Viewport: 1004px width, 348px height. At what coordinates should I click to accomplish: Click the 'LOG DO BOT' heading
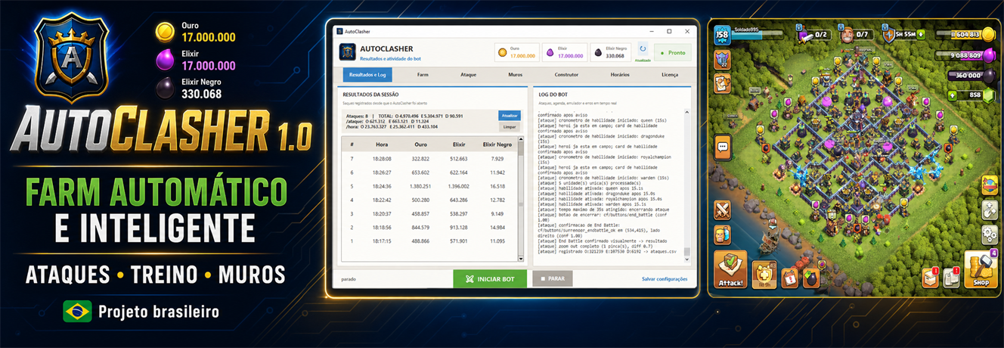pyautogui.click(x=553, y=95)
